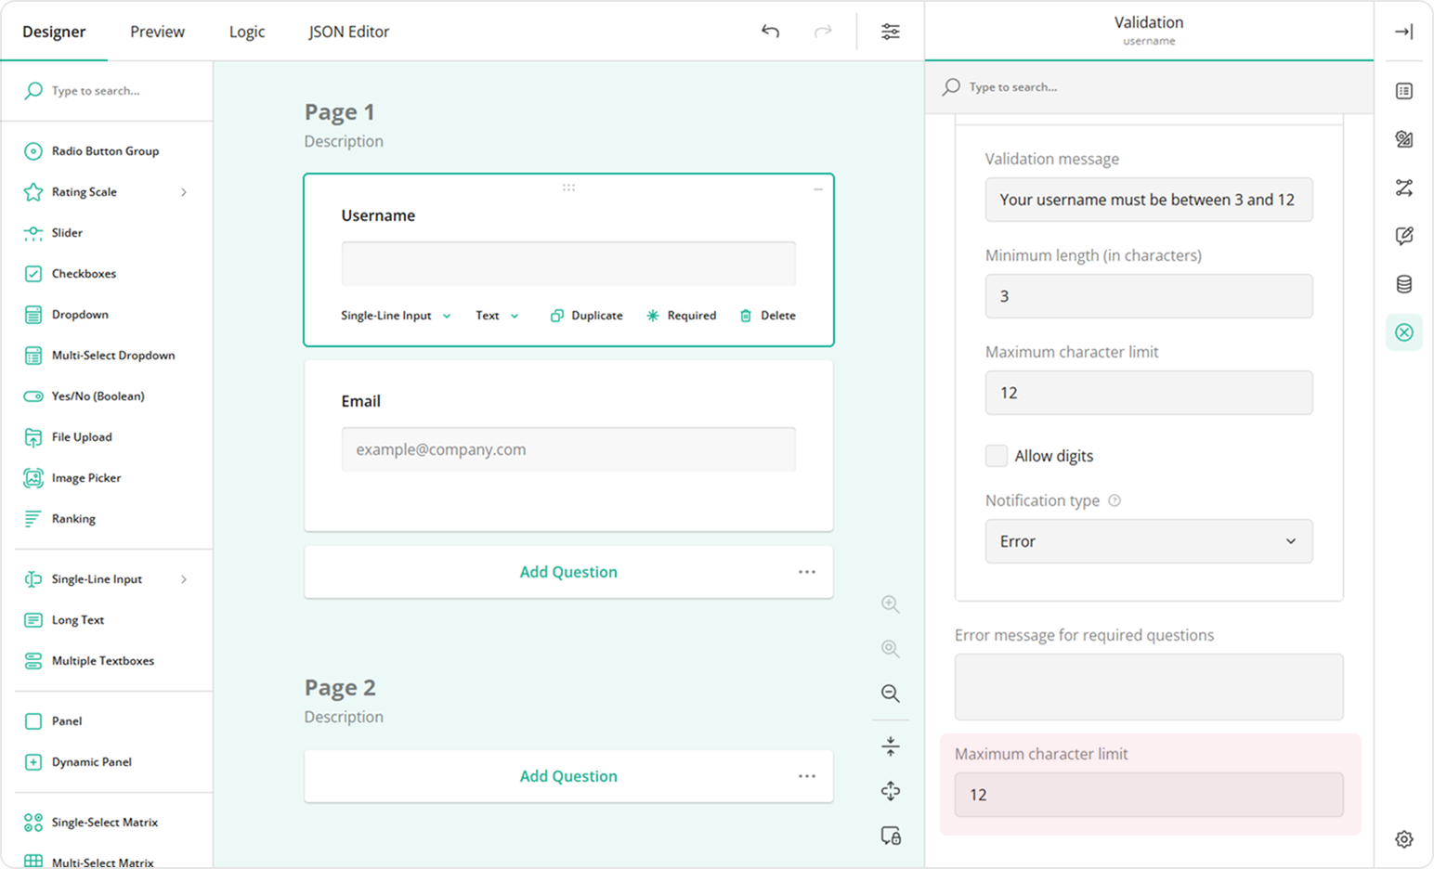Image resolution: width=1434 pixels, height=869 pixels.
Task: Open survey settings from the toolbar sliders icon
Action: (x=890, y=31)
